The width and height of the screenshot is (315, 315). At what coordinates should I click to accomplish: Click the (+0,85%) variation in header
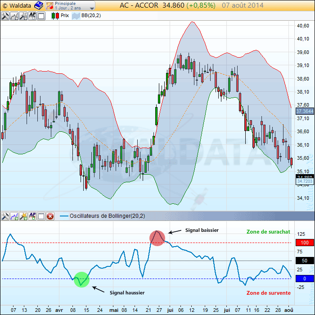coord(201,5)
